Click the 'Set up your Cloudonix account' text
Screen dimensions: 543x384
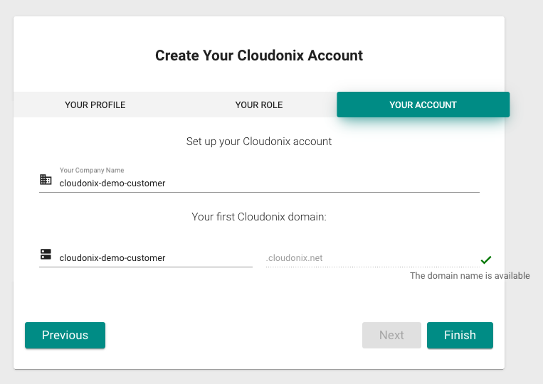coord(259,142)
